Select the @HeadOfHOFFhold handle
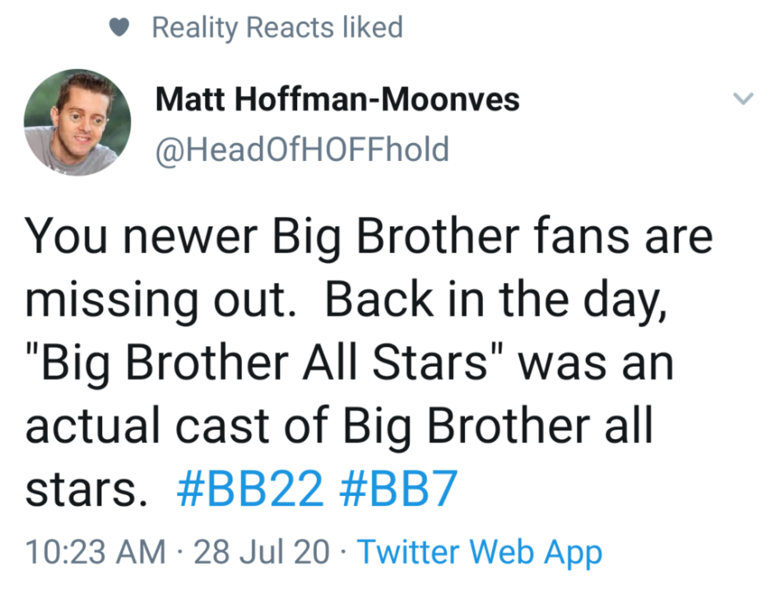The width and height of the screenshot is (777, 595). [302, 149]
